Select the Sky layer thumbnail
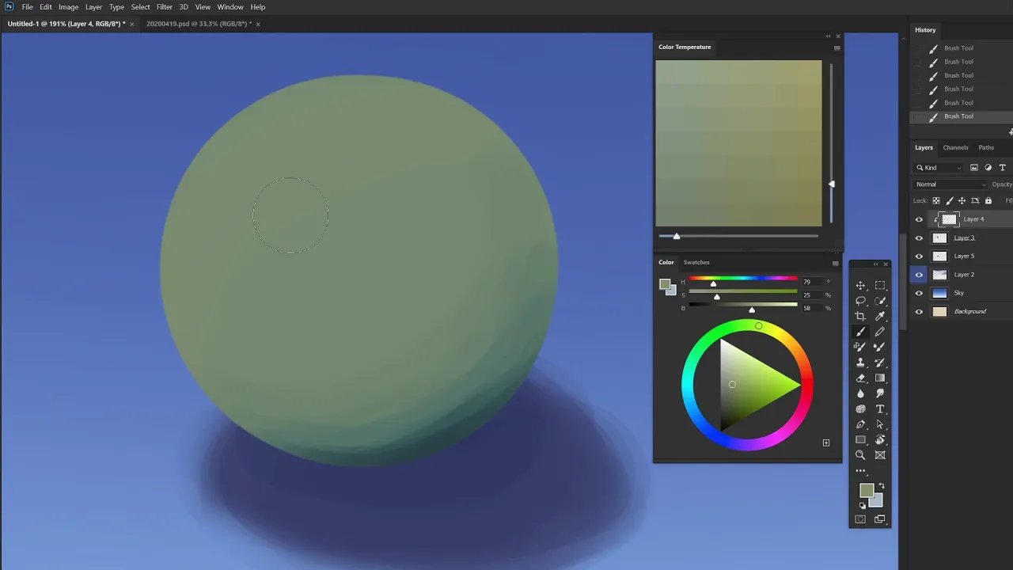This screenshot has width=1013, height=570. pyautogui.click(x=939, y=293)
